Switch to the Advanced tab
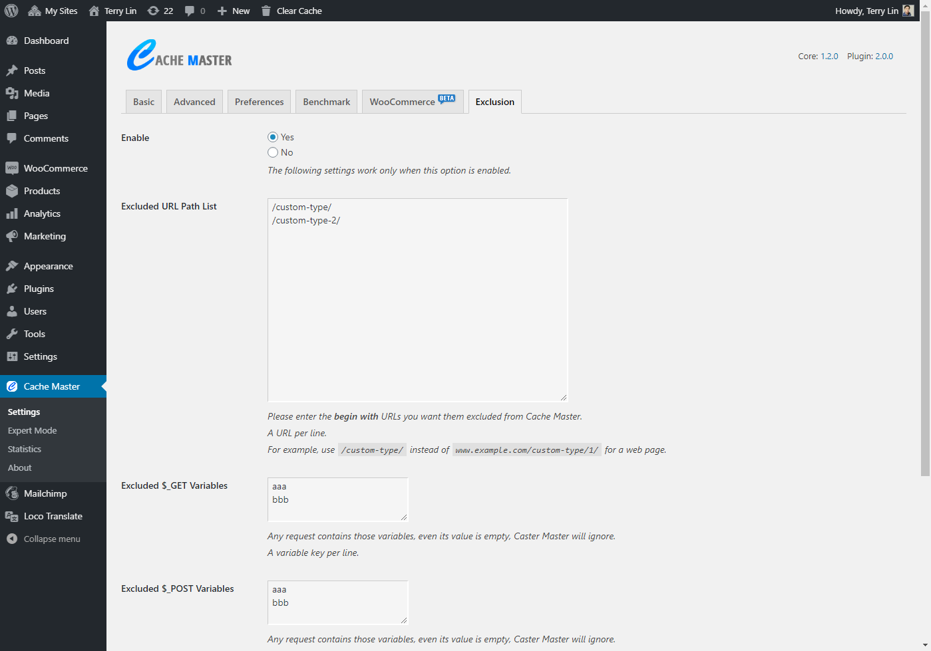Screen dimensions: 931x651 [194, 102]
